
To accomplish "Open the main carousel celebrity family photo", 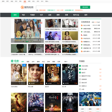I will 27,31.
